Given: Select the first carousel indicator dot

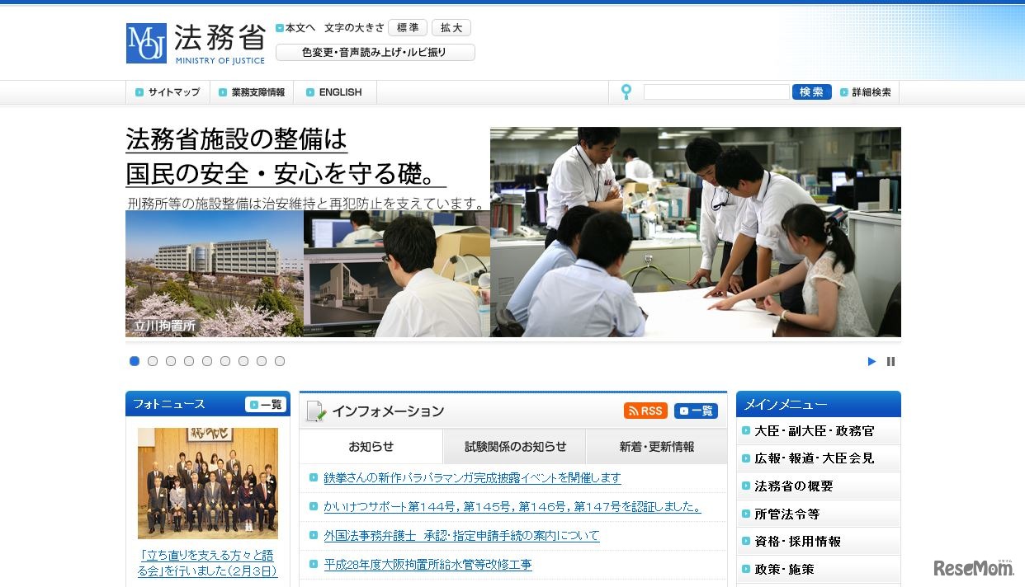Looking at the screenshot, I should [134, 360].
